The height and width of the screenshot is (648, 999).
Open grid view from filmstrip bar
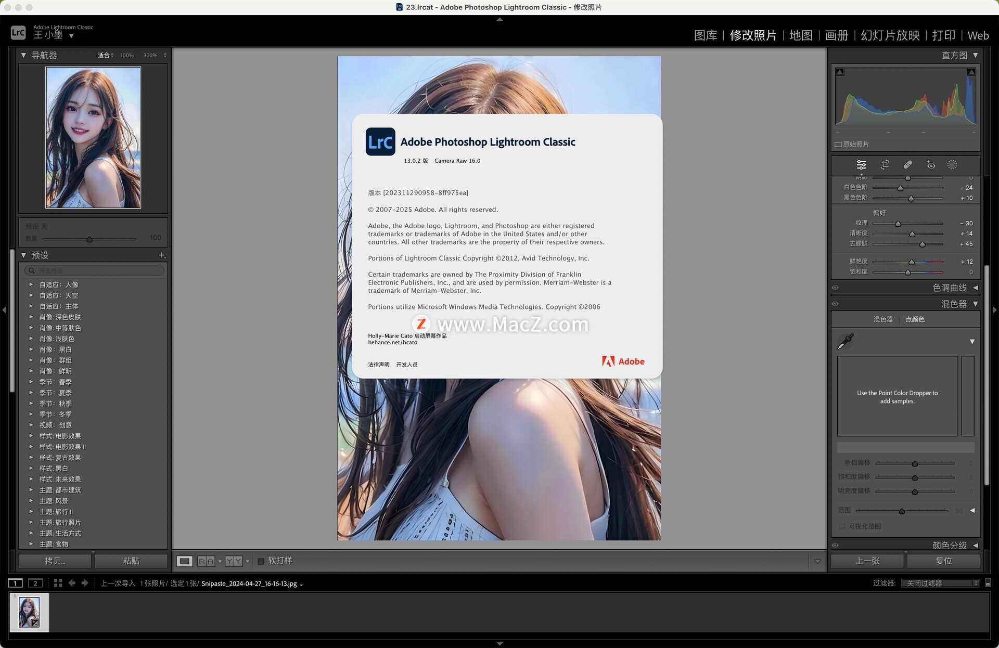pyautogui.click(x=58, y=583)
